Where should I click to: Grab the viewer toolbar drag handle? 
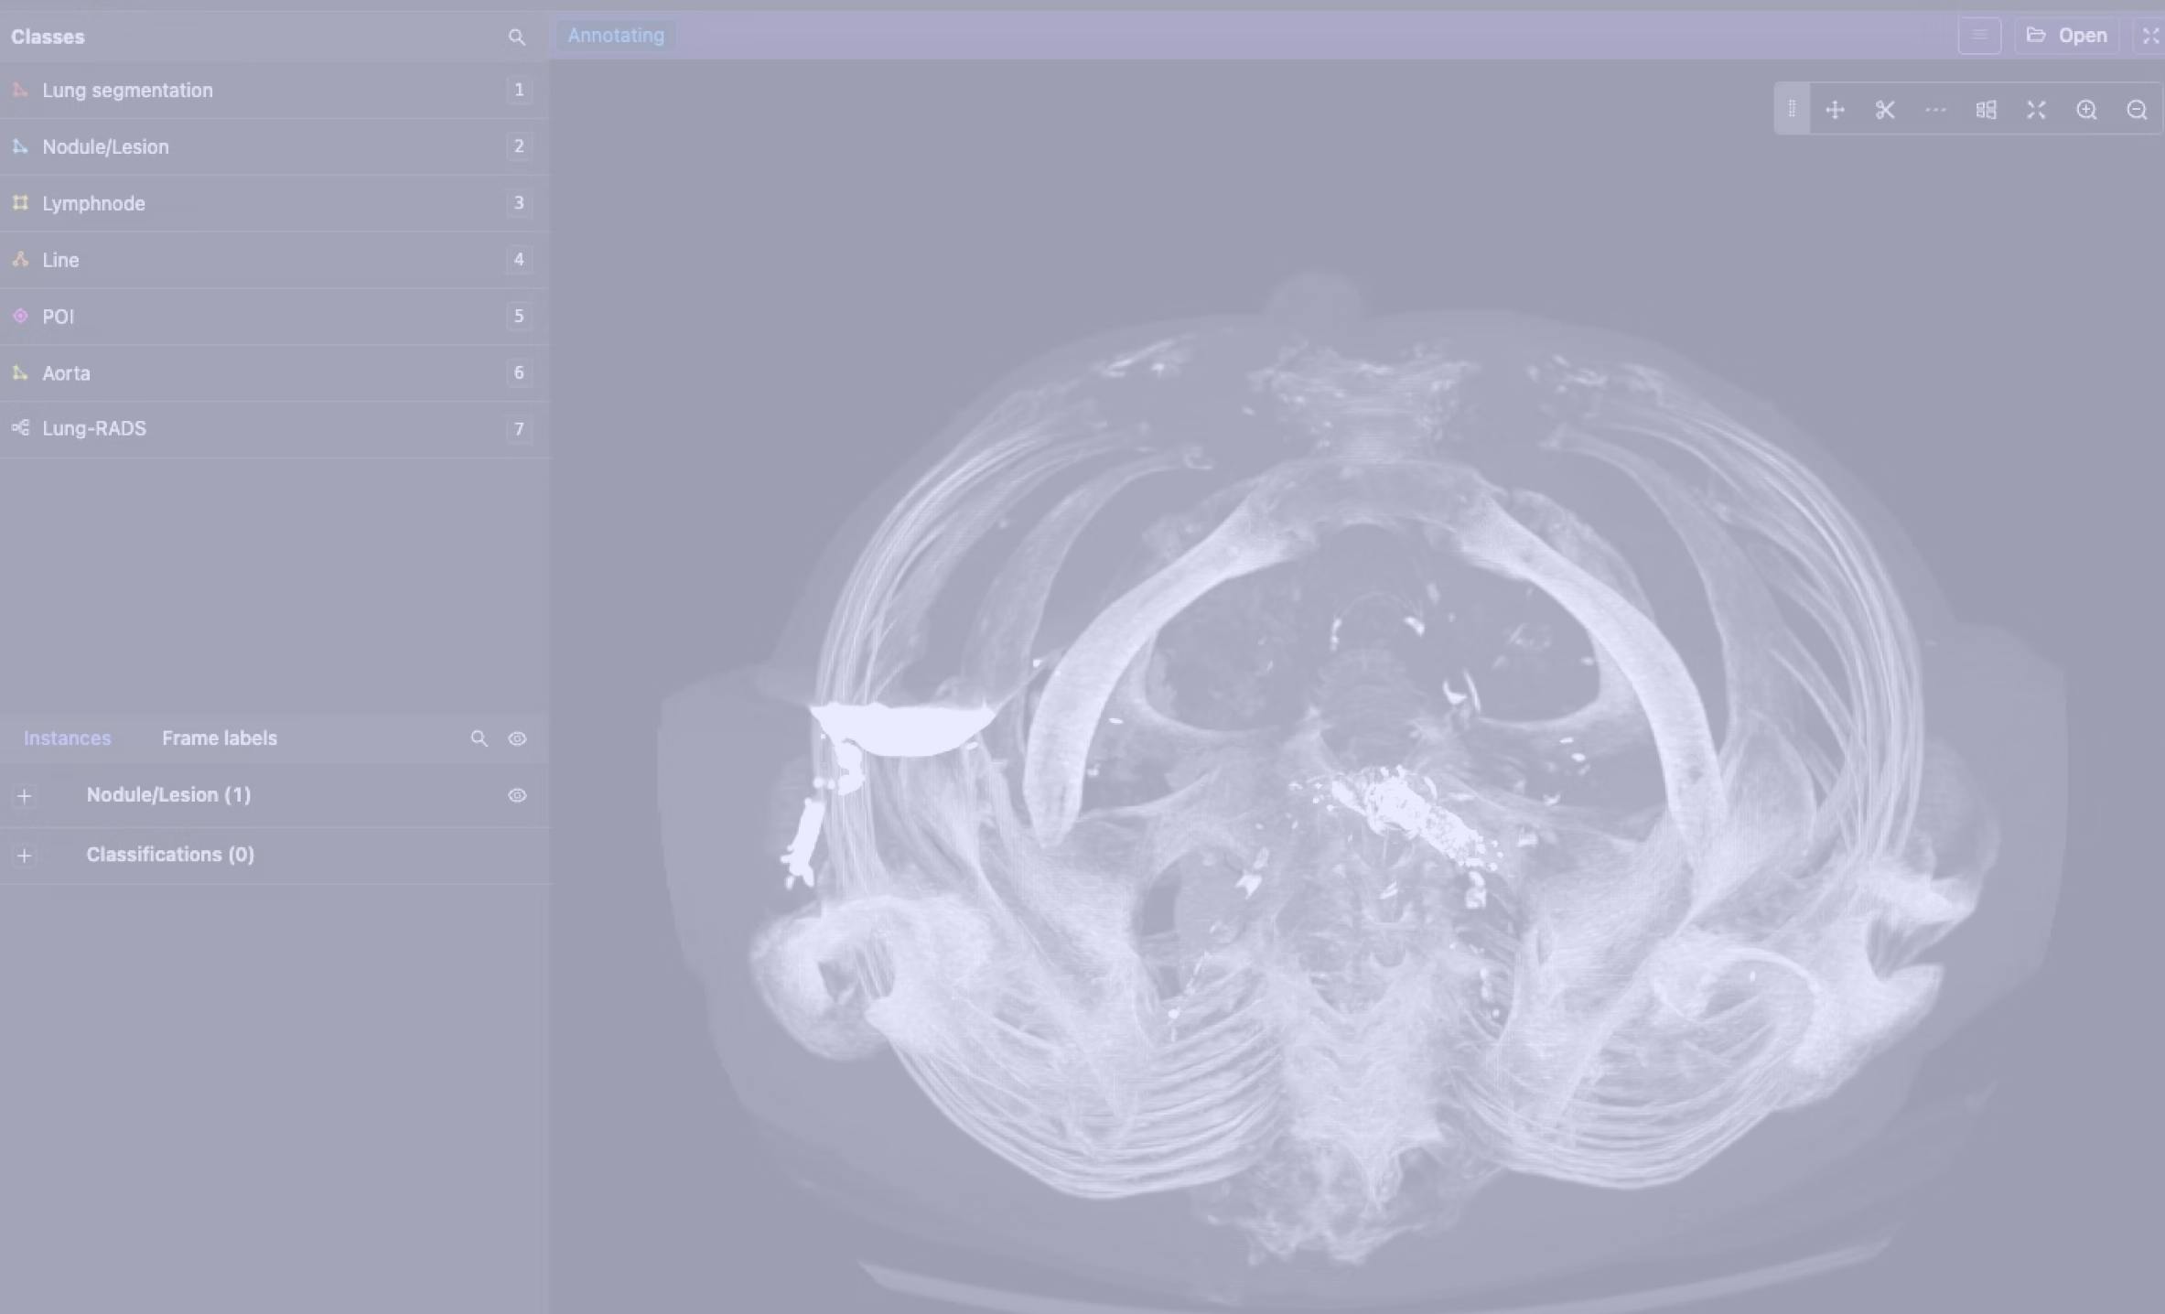(1792, 109)
